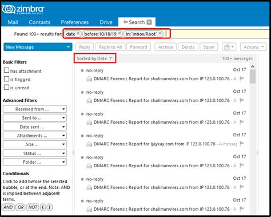Open the print icon dropdown
Viewport: 271px width, 217px height.
229,47
